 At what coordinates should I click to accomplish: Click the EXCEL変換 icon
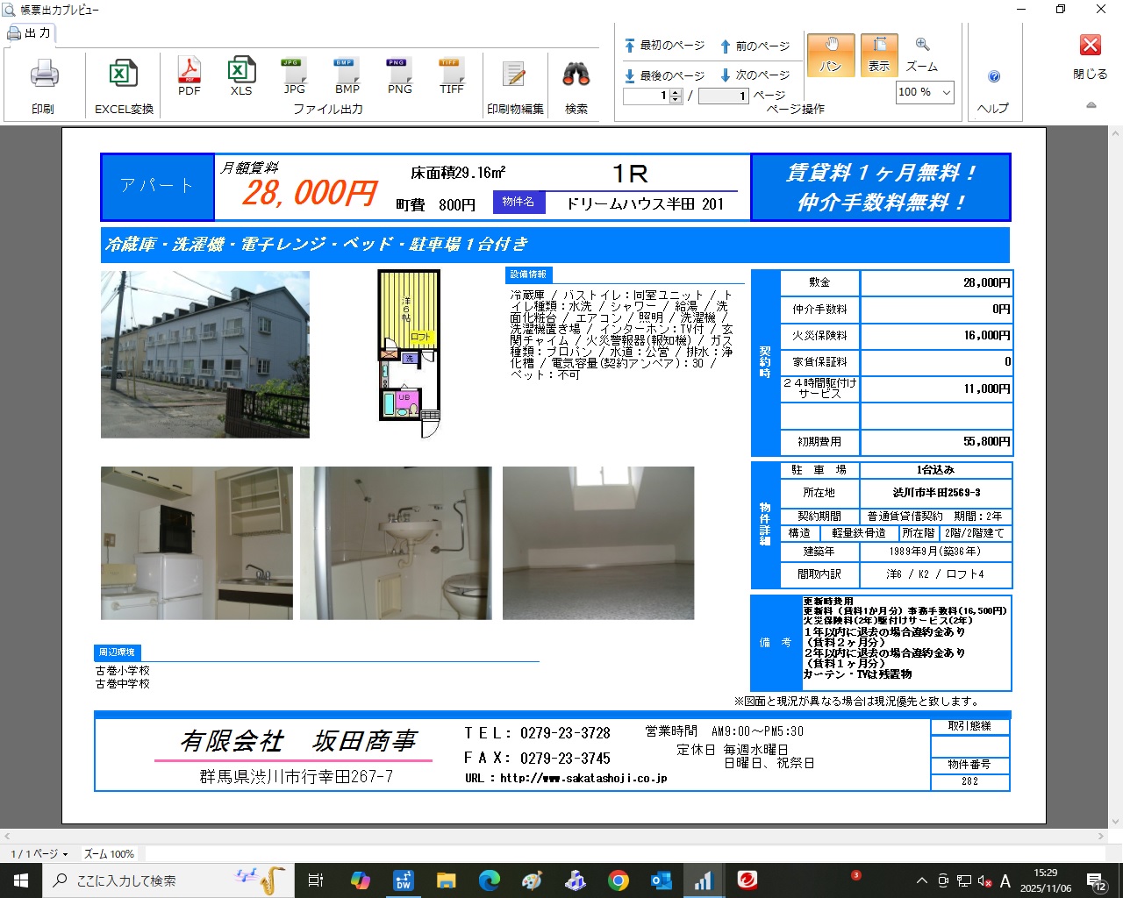[x=124, y=76]
